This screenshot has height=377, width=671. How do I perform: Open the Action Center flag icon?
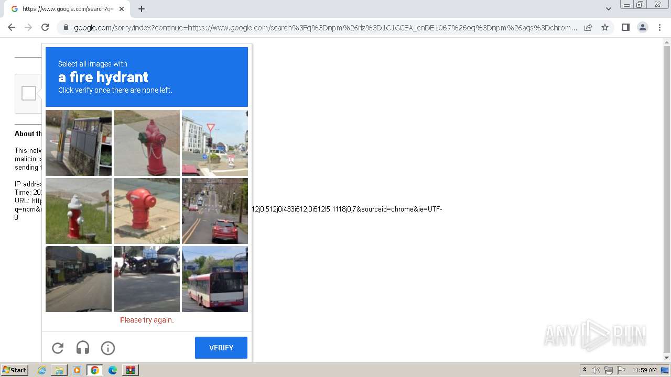(621, 370)
